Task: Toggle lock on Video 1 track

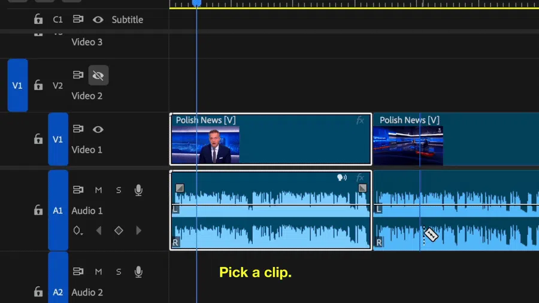Action: point(38,139)
